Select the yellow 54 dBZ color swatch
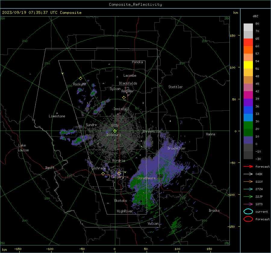This screenshot has width=271, height=253. pyautogui.click(x=248, y=65)
